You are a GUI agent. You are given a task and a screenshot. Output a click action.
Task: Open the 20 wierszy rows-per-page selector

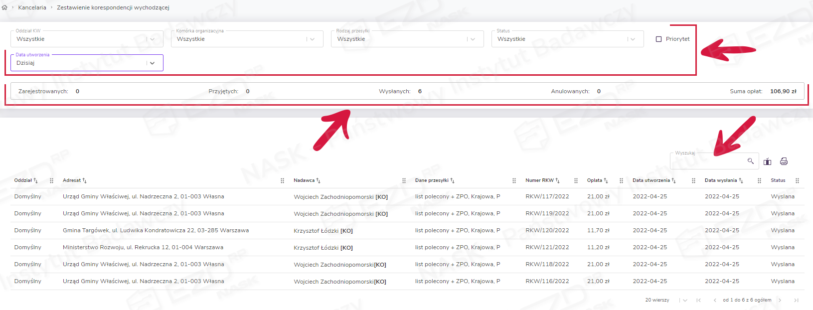click(x=685, y=300)
